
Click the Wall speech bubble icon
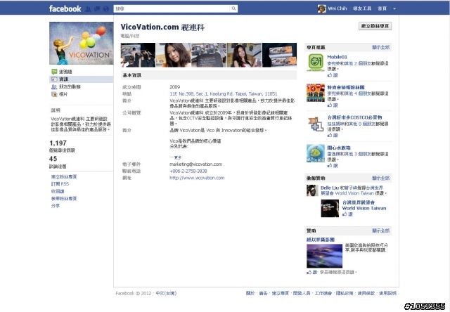[x=54, y=72]
